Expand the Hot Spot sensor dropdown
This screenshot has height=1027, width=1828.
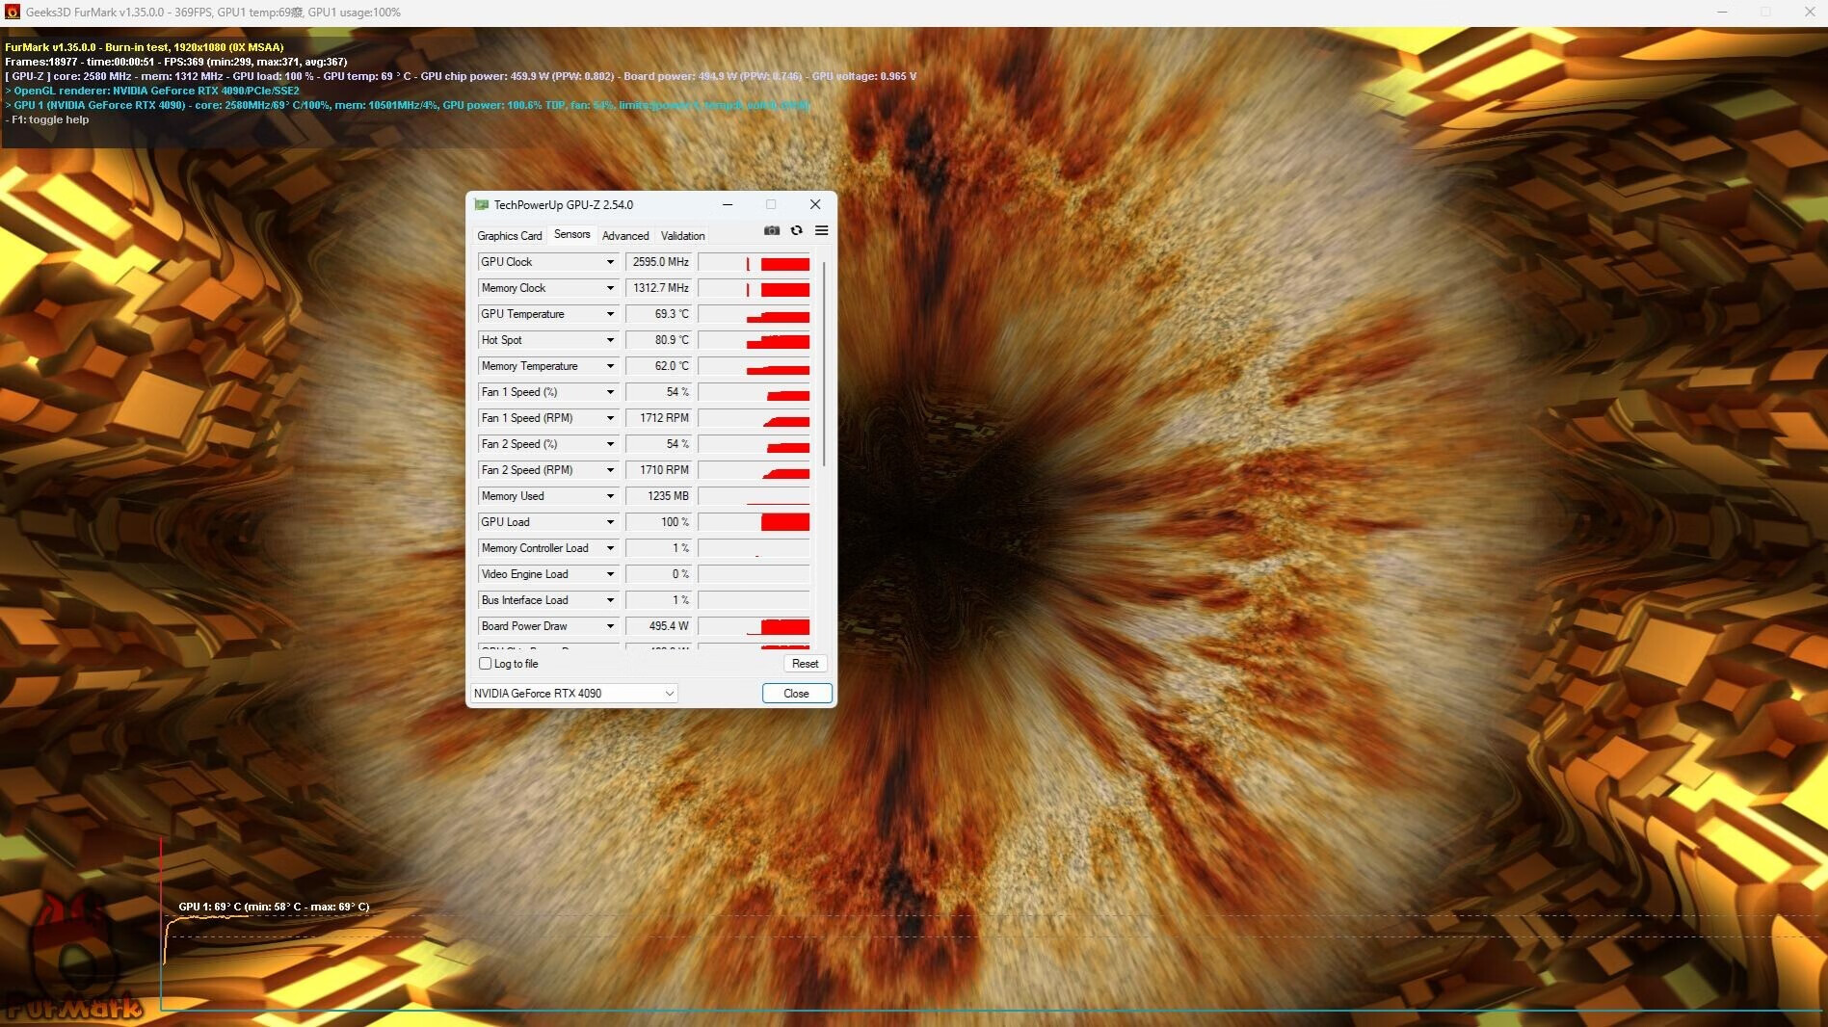[610, 340]
